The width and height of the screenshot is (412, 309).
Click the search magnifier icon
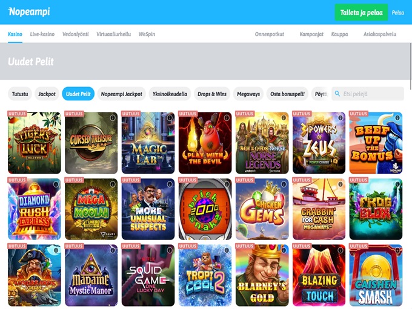click(x=337, y=94)
